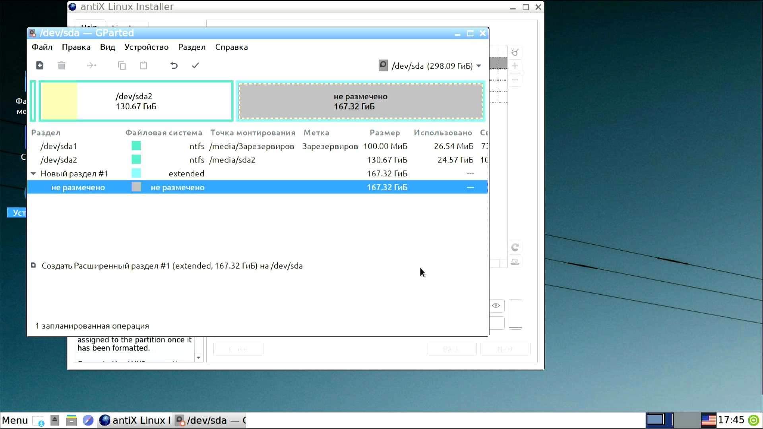Switch to antiX Linux Installer taskbar item
Image resolution: width=763 pixels, height=429 pixels.
click(x=135, y=420)
